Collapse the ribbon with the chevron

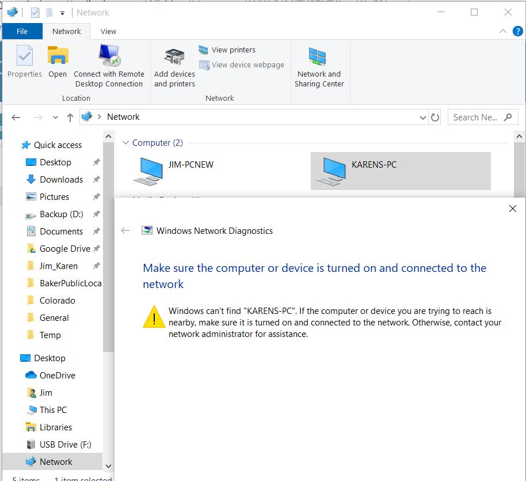click(502, 31)
